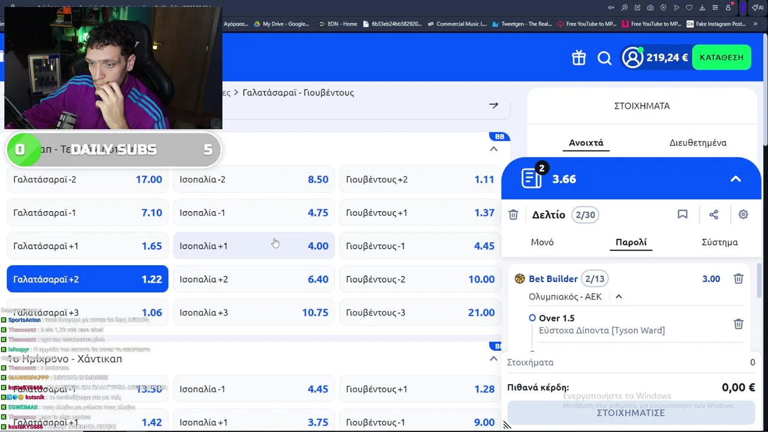Pick Γιουβέντους +1 at 1.37
The width and height of the screenshot is (768, 432).
[x=420, y=212]
